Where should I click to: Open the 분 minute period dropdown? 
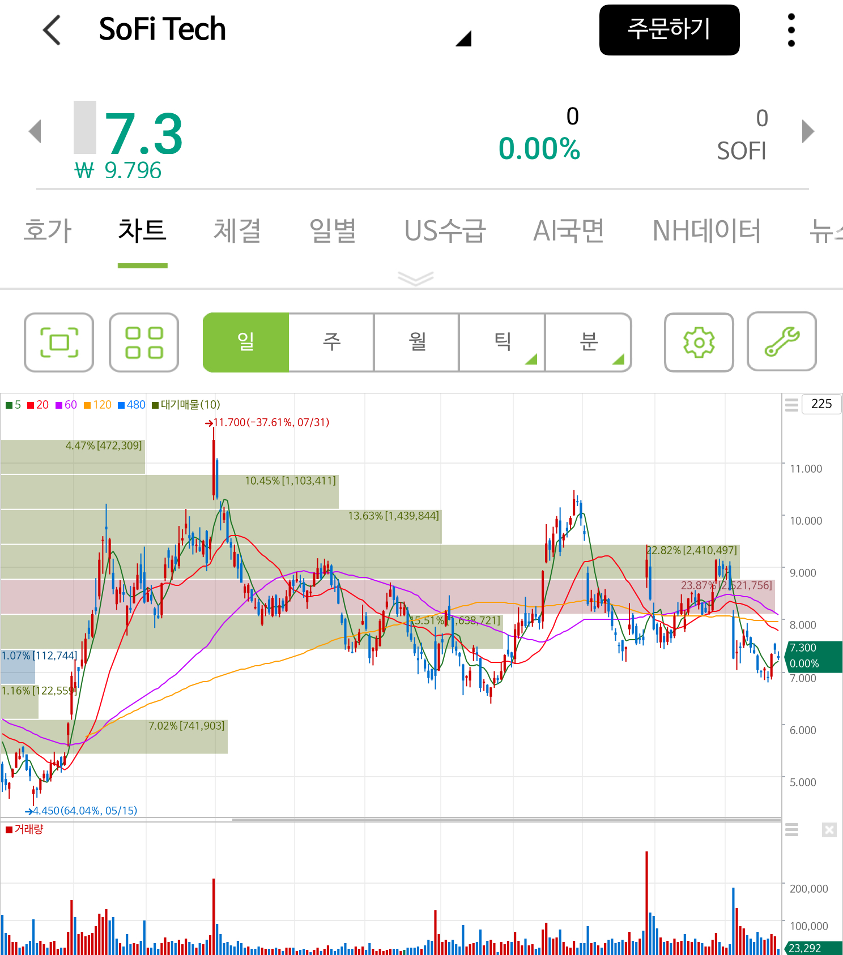pyautogui.click(x=589, y=342)
